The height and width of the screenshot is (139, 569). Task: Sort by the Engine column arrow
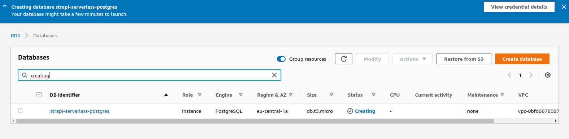point(241,95)
